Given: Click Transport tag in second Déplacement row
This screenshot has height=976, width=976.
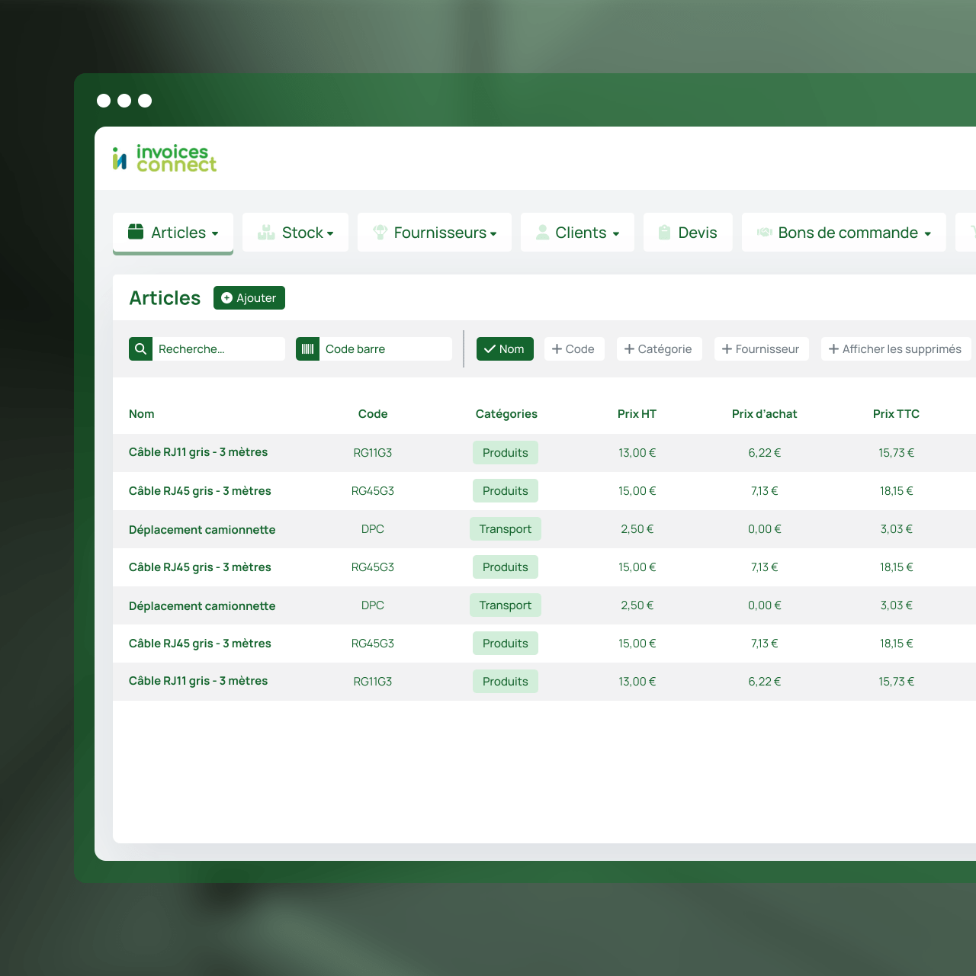Looking at the screenshot, I should [x=506, y=605].
